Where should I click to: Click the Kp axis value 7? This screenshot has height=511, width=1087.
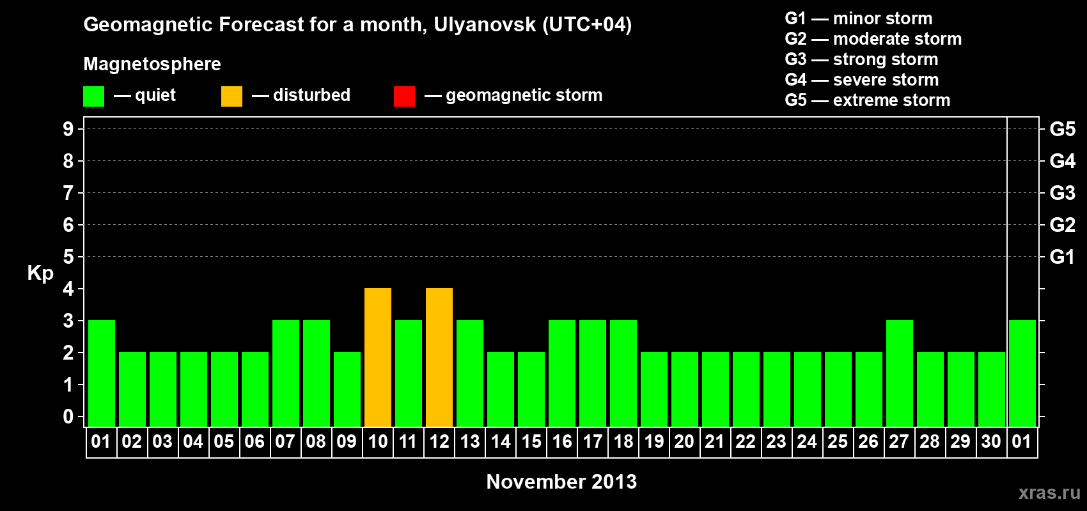68,193
